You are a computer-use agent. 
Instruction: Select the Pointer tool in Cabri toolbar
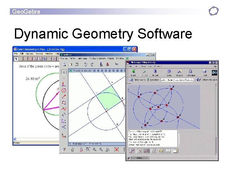pyautogui.click(x=16, y=59)
